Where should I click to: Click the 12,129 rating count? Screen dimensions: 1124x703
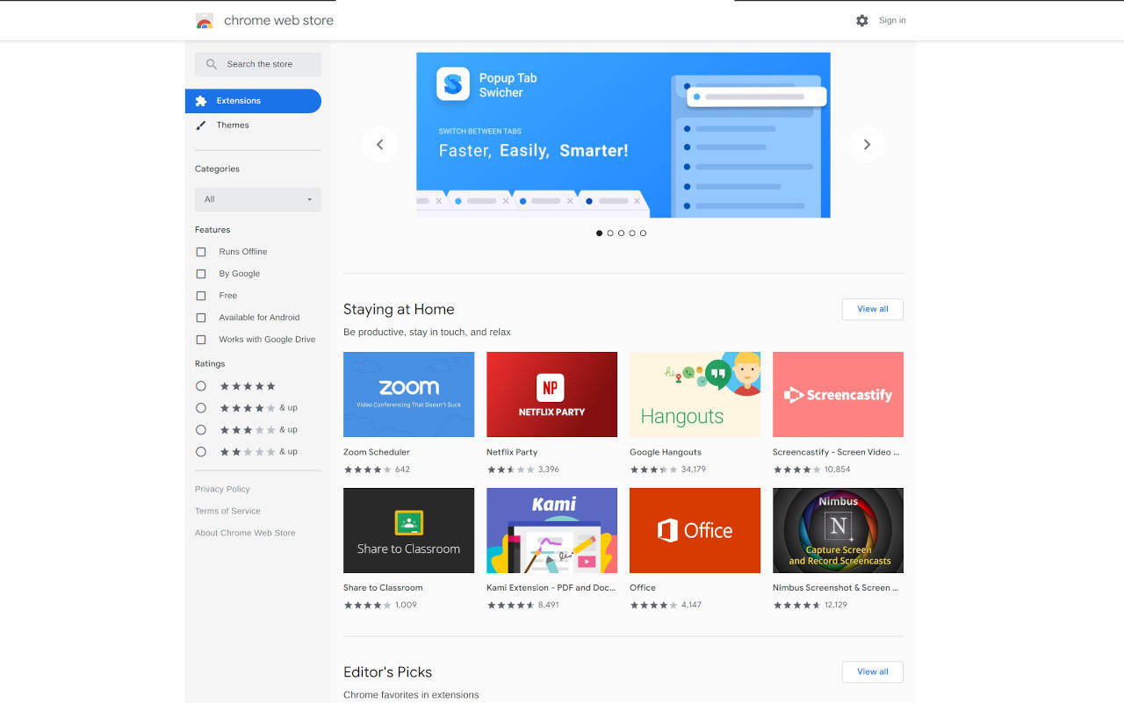(x=836, y=605)
